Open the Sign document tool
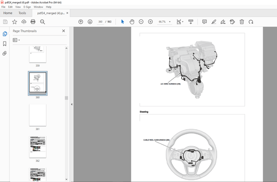 (x=223, y=22)
